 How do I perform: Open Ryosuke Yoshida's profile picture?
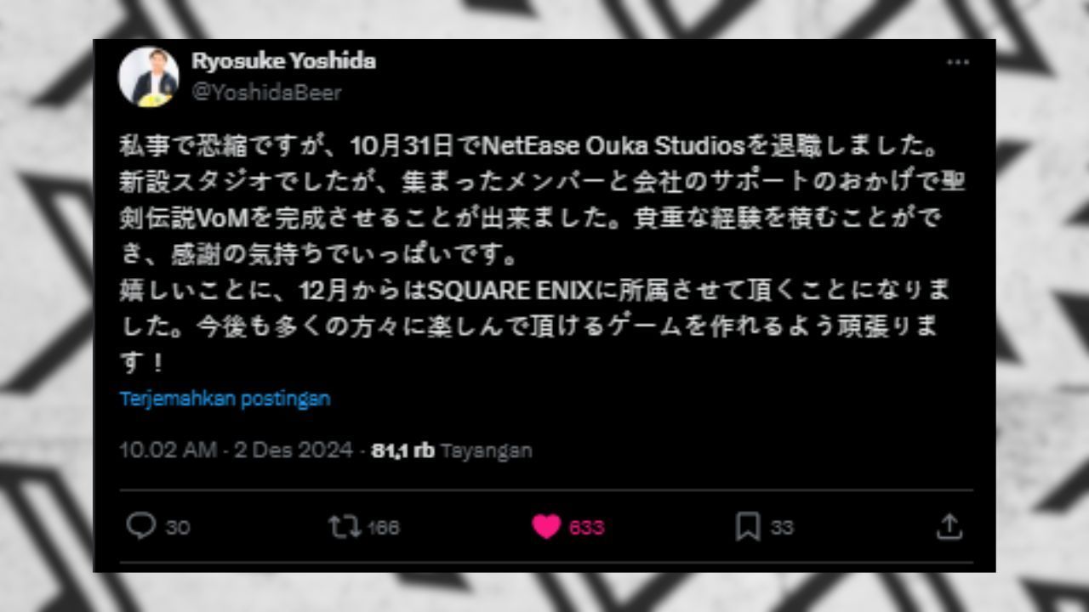(x=148, y=76)
